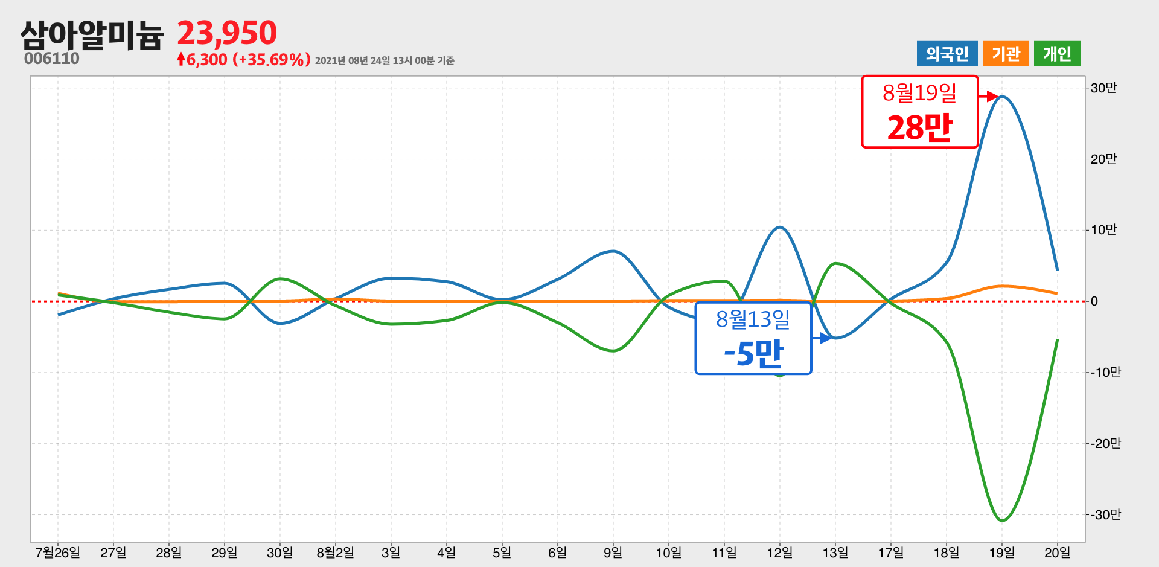Click the 12일 x-axis date label
1159x567 pixels.
click(780, 553)
